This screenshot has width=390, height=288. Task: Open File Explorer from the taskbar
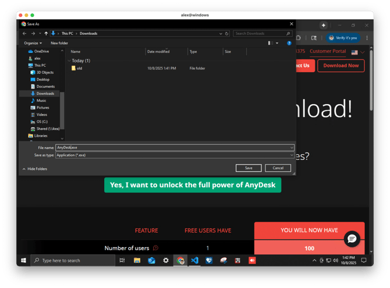coord(137,261)
